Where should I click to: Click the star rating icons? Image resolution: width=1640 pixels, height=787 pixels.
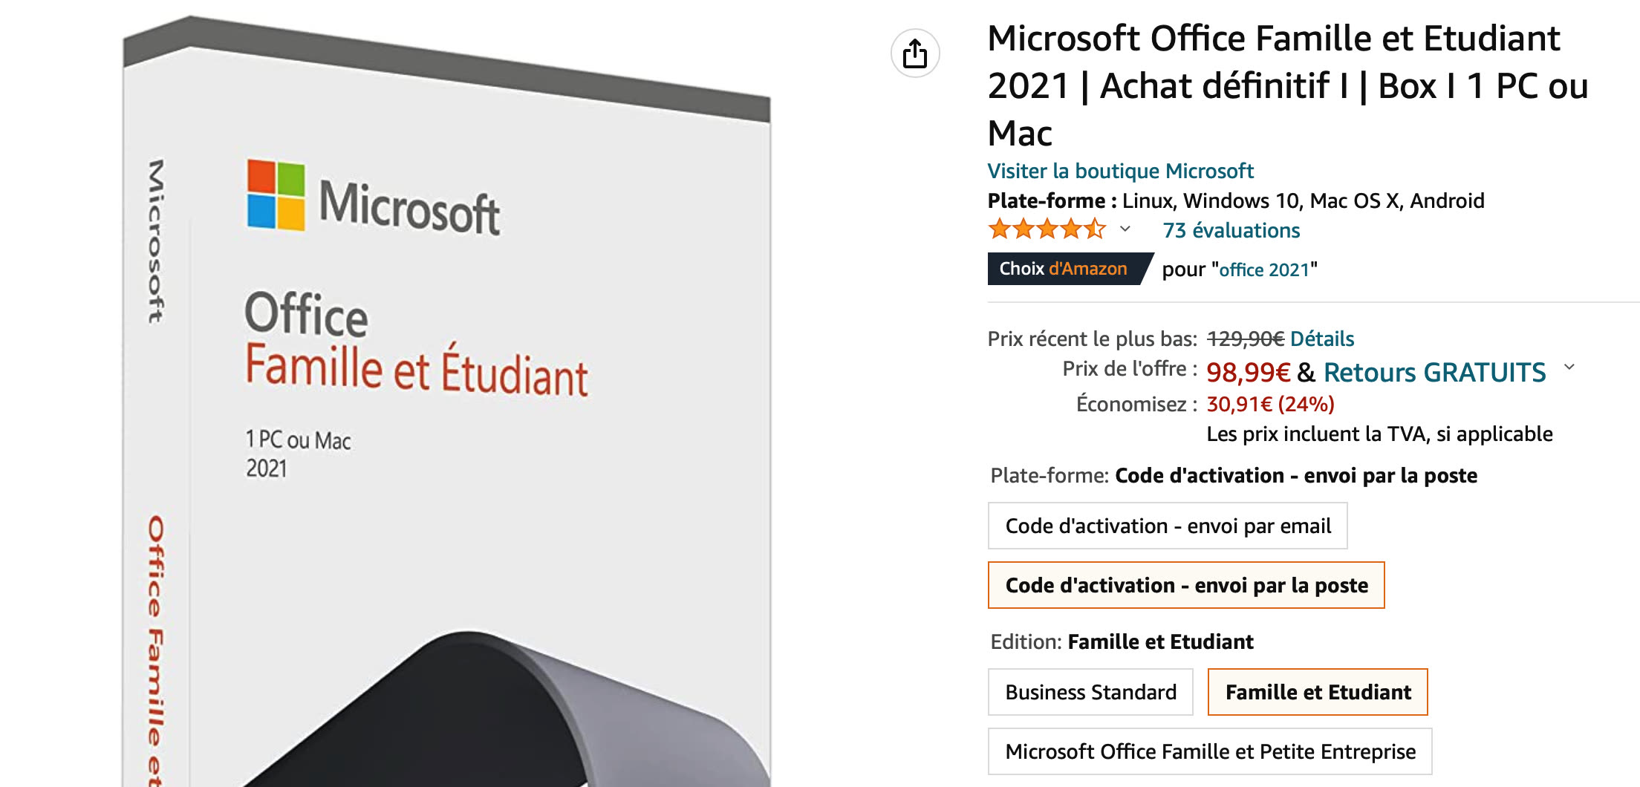(x=1046, y=229)
